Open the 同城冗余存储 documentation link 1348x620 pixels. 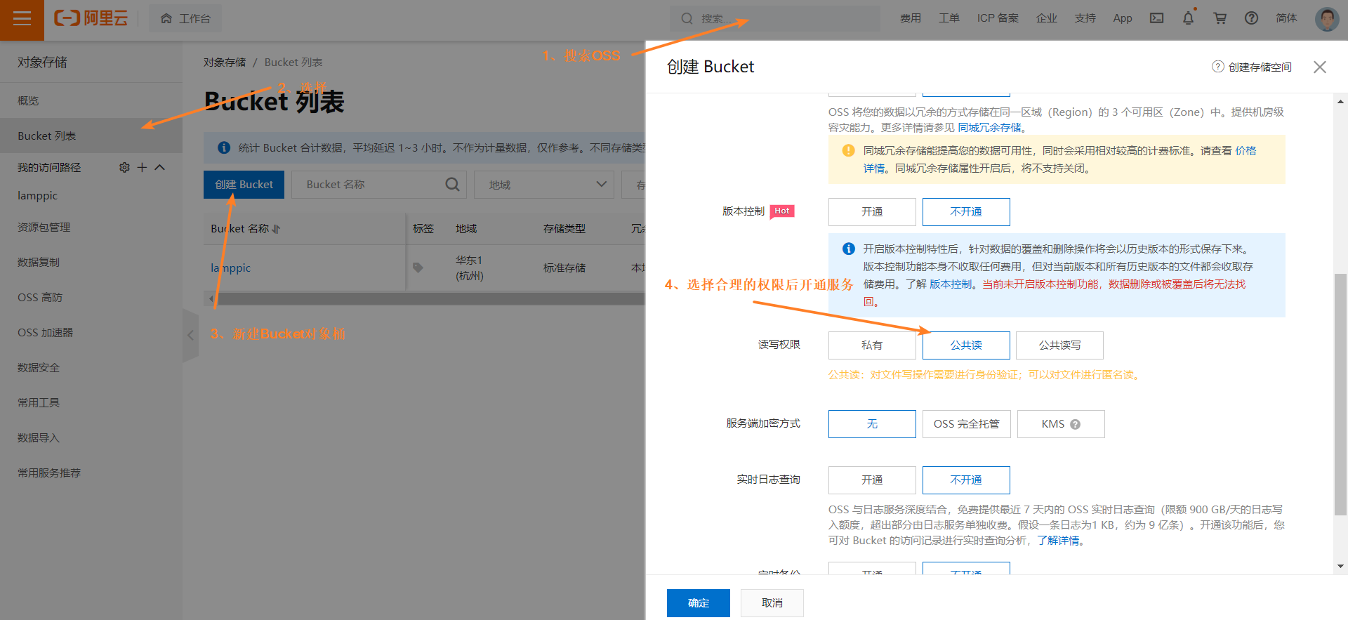coord(990,128)
